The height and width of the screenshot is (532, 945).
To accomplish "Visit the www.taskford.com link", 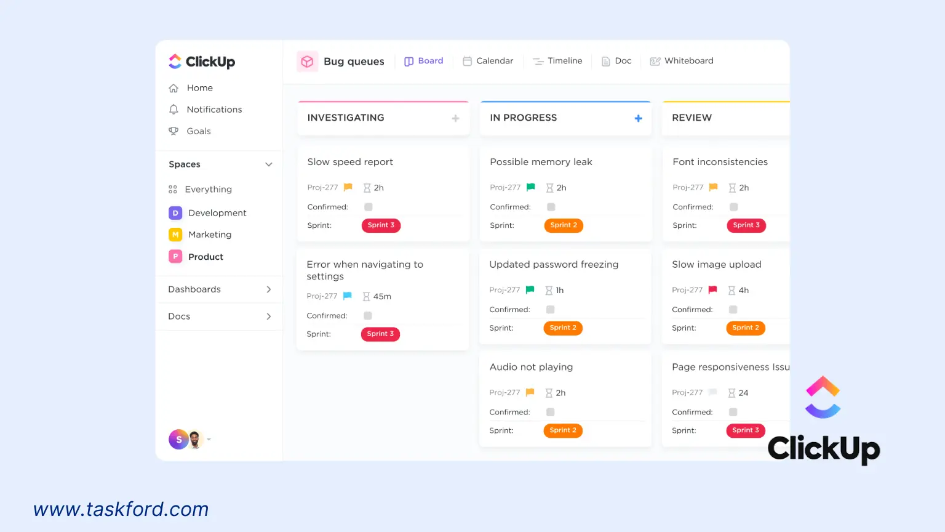I will click(121, 509).
